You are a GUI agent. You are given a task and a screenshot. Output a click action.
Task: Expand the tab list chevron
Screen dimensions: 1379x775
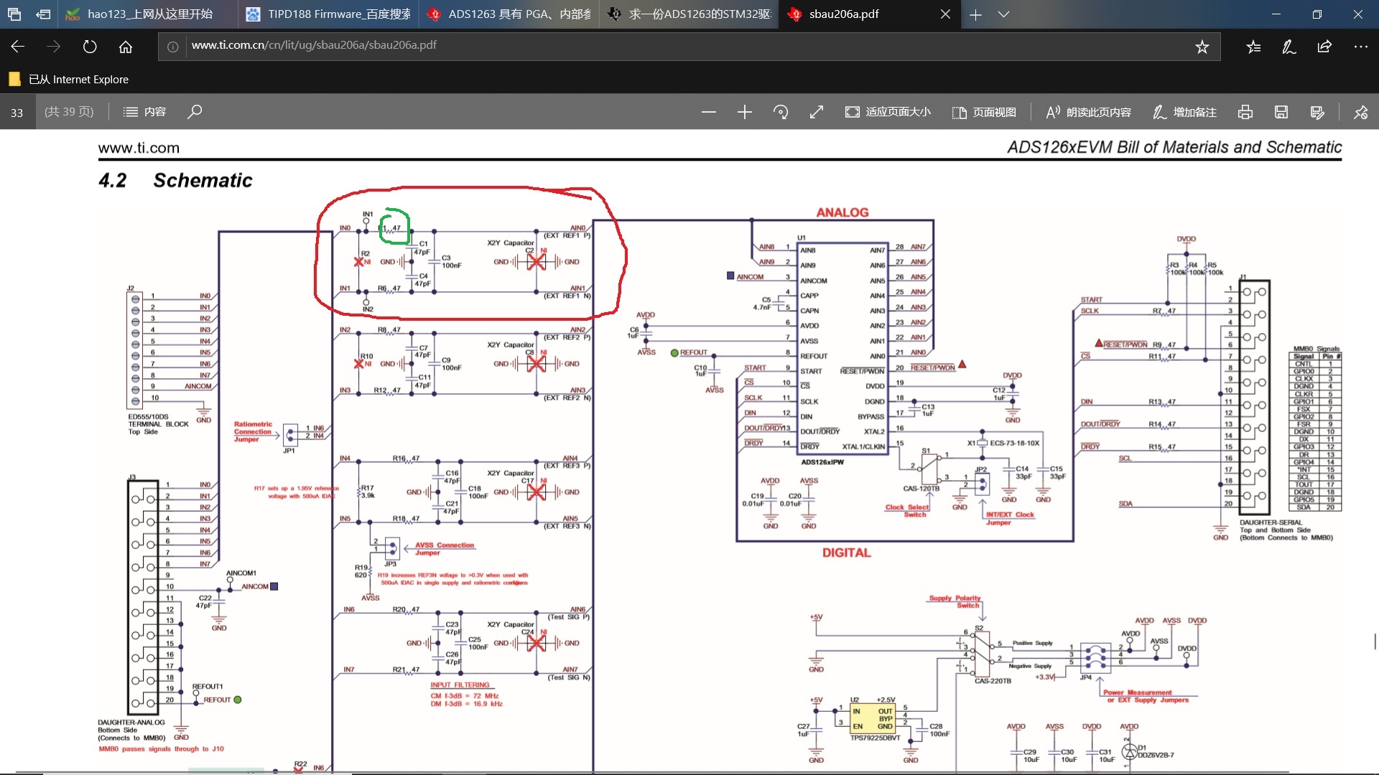(x=1003, y=14)
